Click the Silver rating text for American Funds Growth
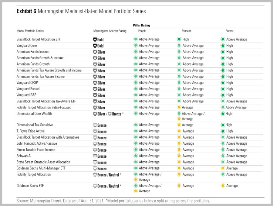Screen dimensions: 273x206 pyautogui.click(x=101, y=64)
